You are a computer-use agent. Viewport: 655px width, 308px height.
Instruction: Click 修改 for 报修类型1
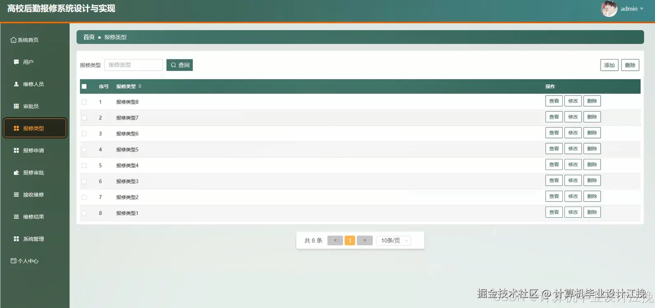click(573, 212)
